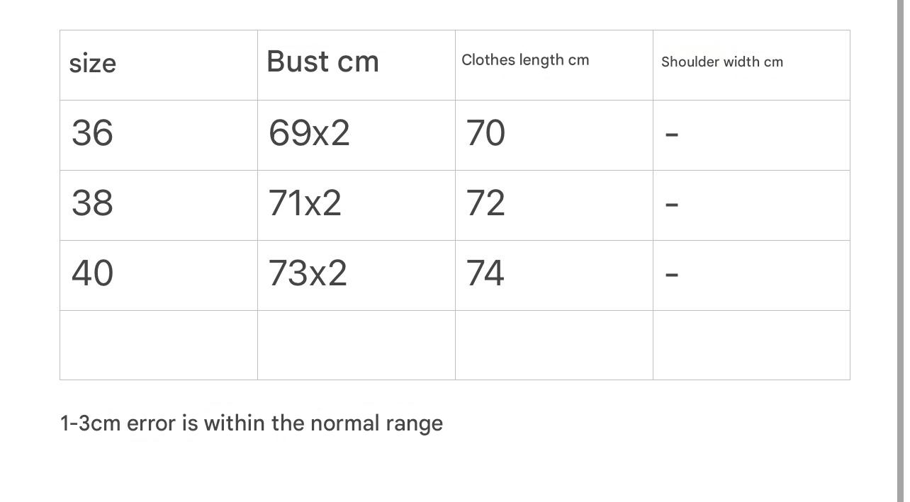Click the "Clothes length cm" header
The width and height of the screenshot is (910, 502).
(525, 60)
